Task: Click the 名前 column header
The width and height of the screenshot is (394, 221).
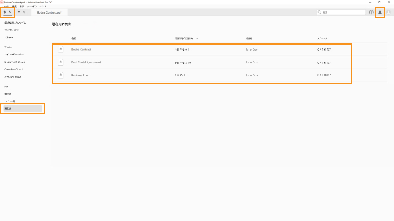Action: click(x=74, y=38)
